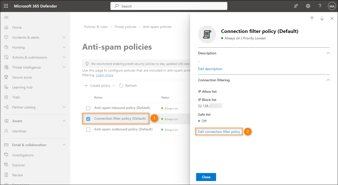338x185 pixels.
Task: Sort by the Name column header
Action: (x=98, y=97)
